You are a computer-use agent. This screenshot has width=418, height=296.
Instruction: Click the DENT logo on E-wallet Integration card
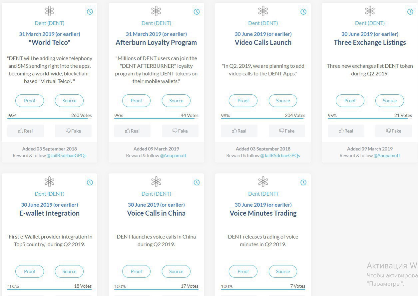(49, 182)
